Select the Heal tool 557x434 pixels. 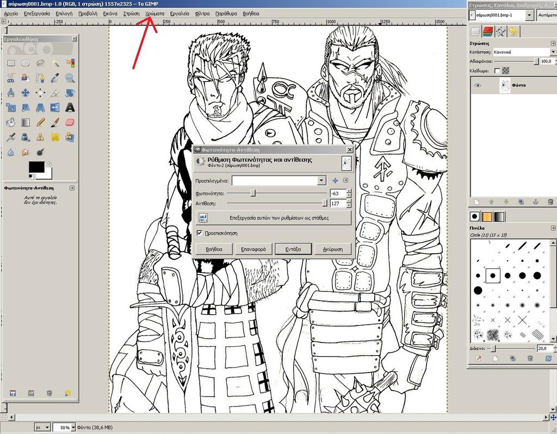pos(55,137)
